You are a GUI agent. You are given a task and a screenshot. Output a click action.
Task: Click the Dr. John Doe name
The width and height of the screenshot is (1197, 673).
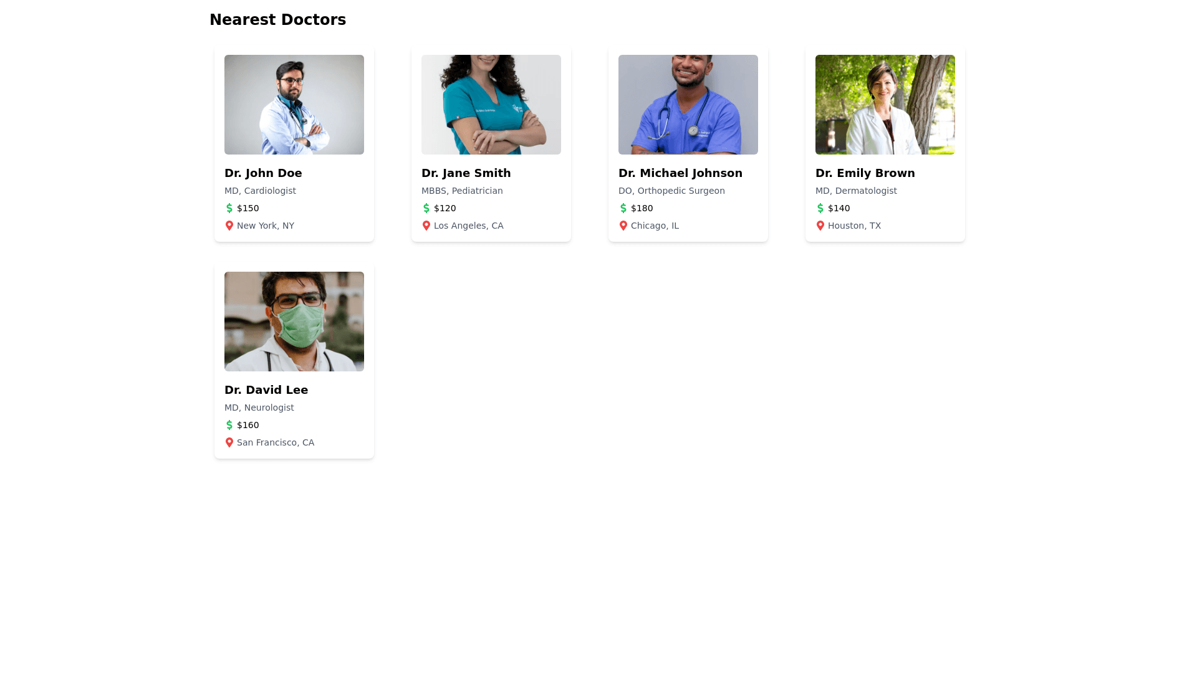pos(263,173)
